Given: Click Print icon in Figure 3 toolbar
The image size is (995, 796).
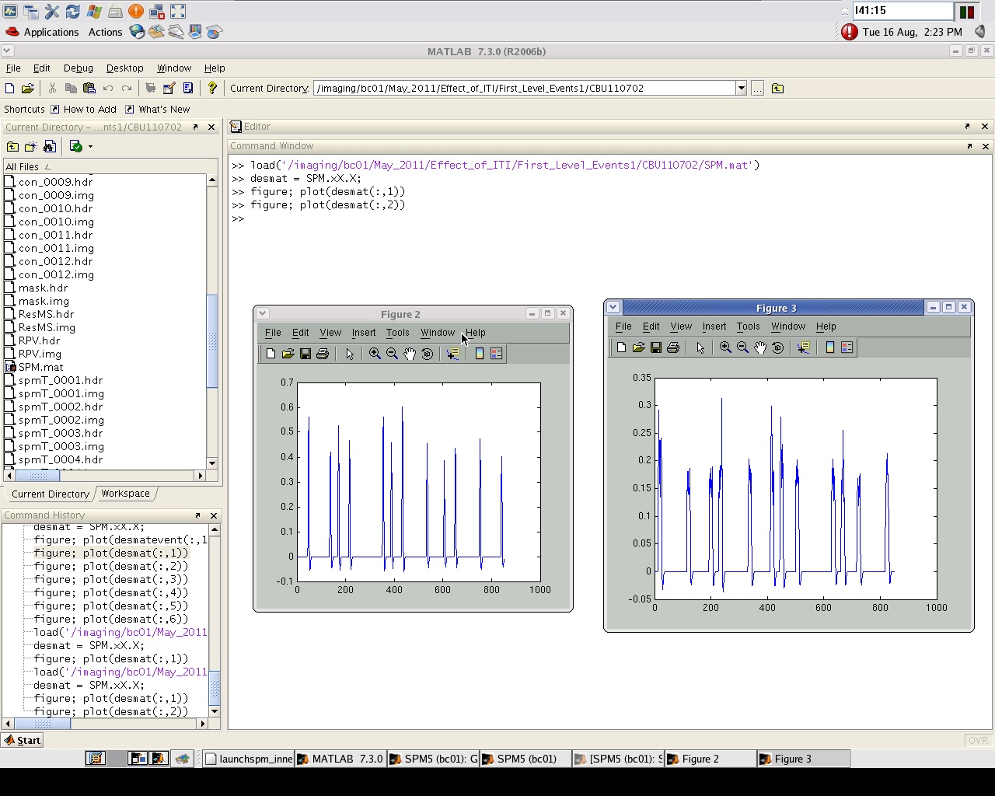Looking at the screenshot, I should point(673,347).
